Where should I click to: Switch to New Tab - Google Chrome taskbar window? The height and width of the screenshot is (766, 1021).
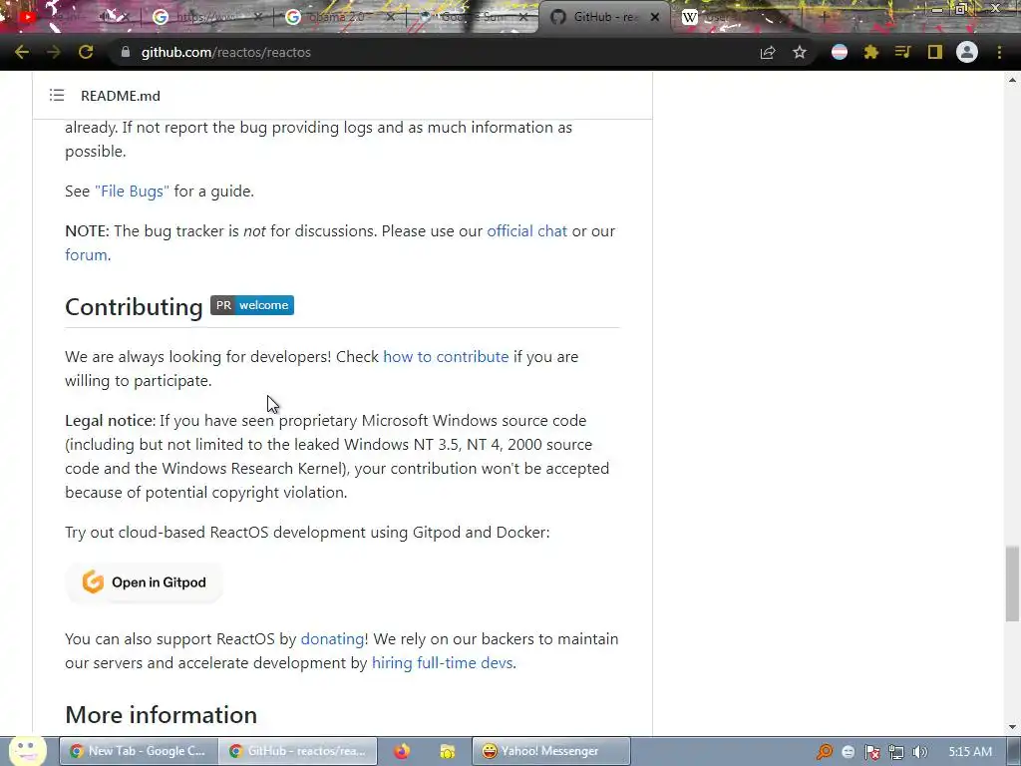tap(138, 751)
